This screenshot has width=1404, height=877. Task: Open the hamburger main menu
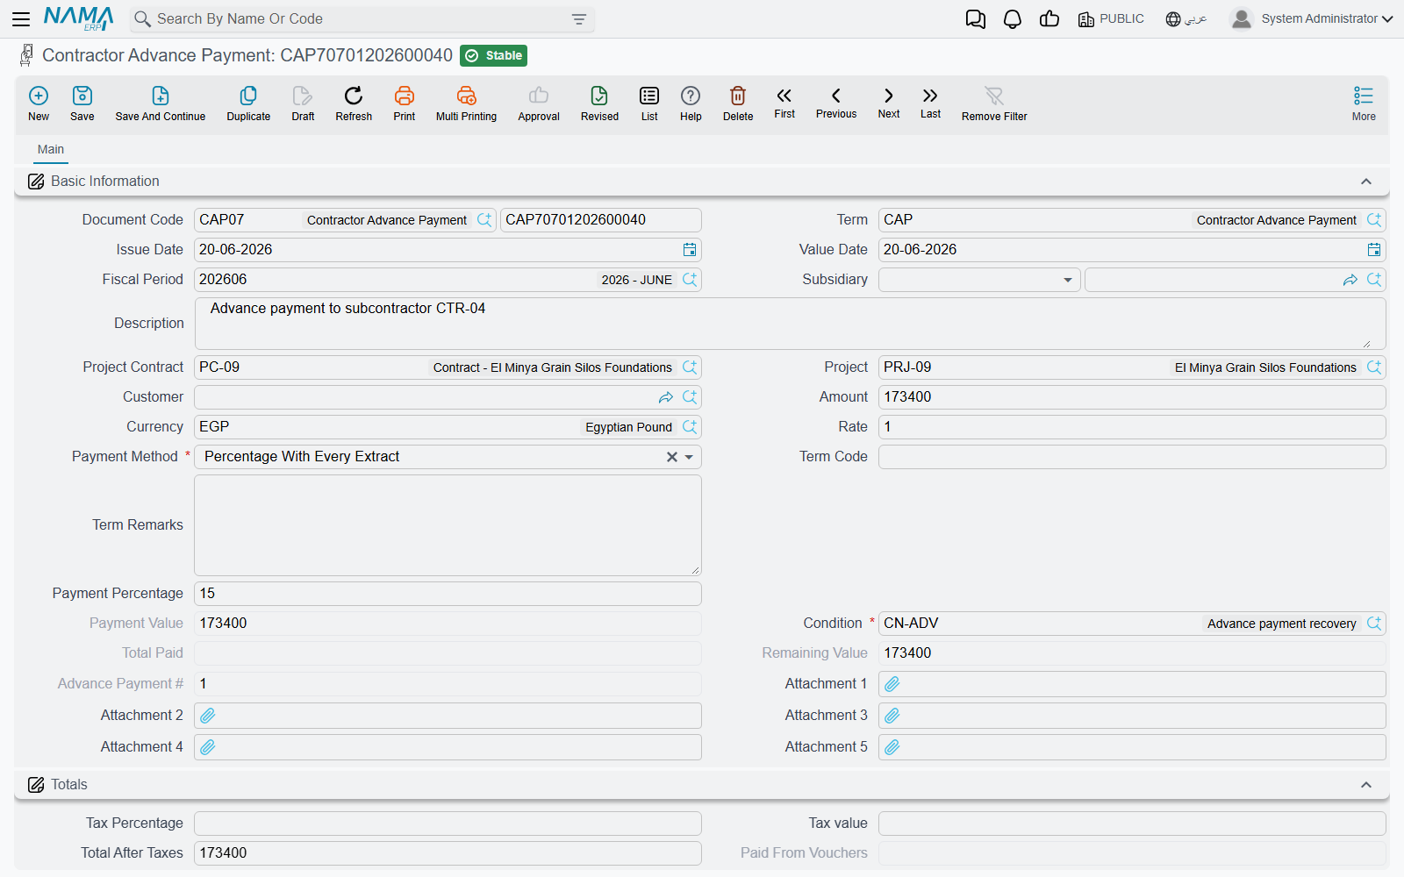tap(21, 18)
